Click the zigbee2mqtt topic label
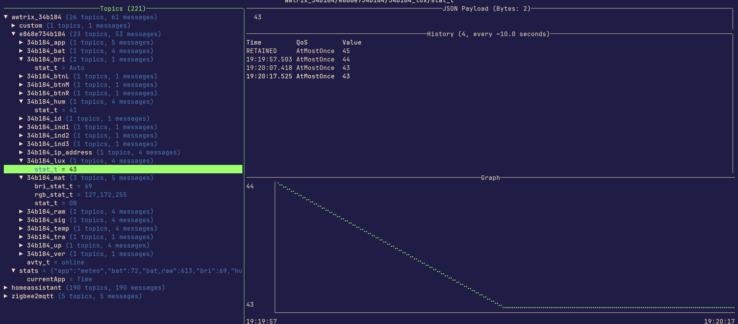This screenshot has height=324, width=738. pyautogui.click(x=33, y=296)
